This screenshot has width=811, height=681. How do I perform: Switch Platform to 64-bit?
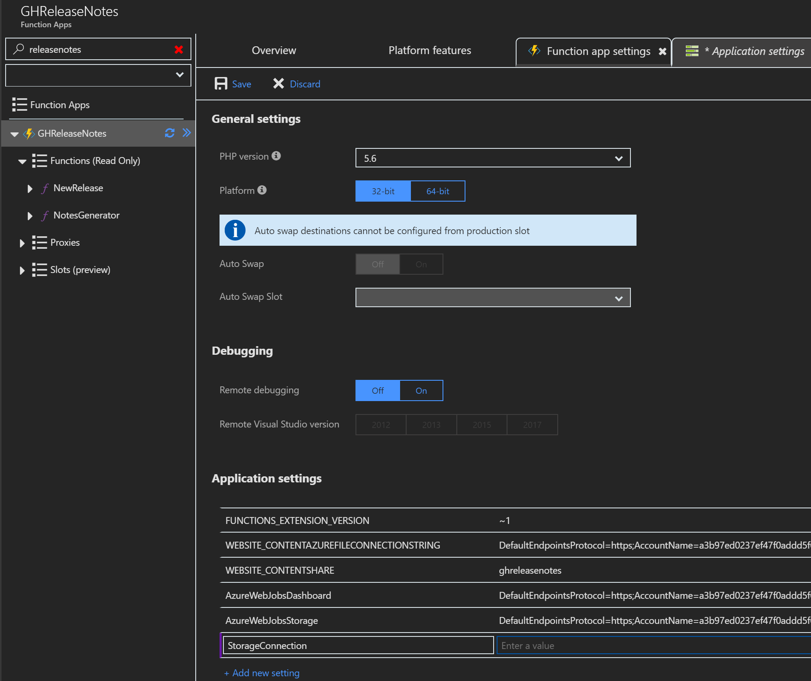point(437,191)
